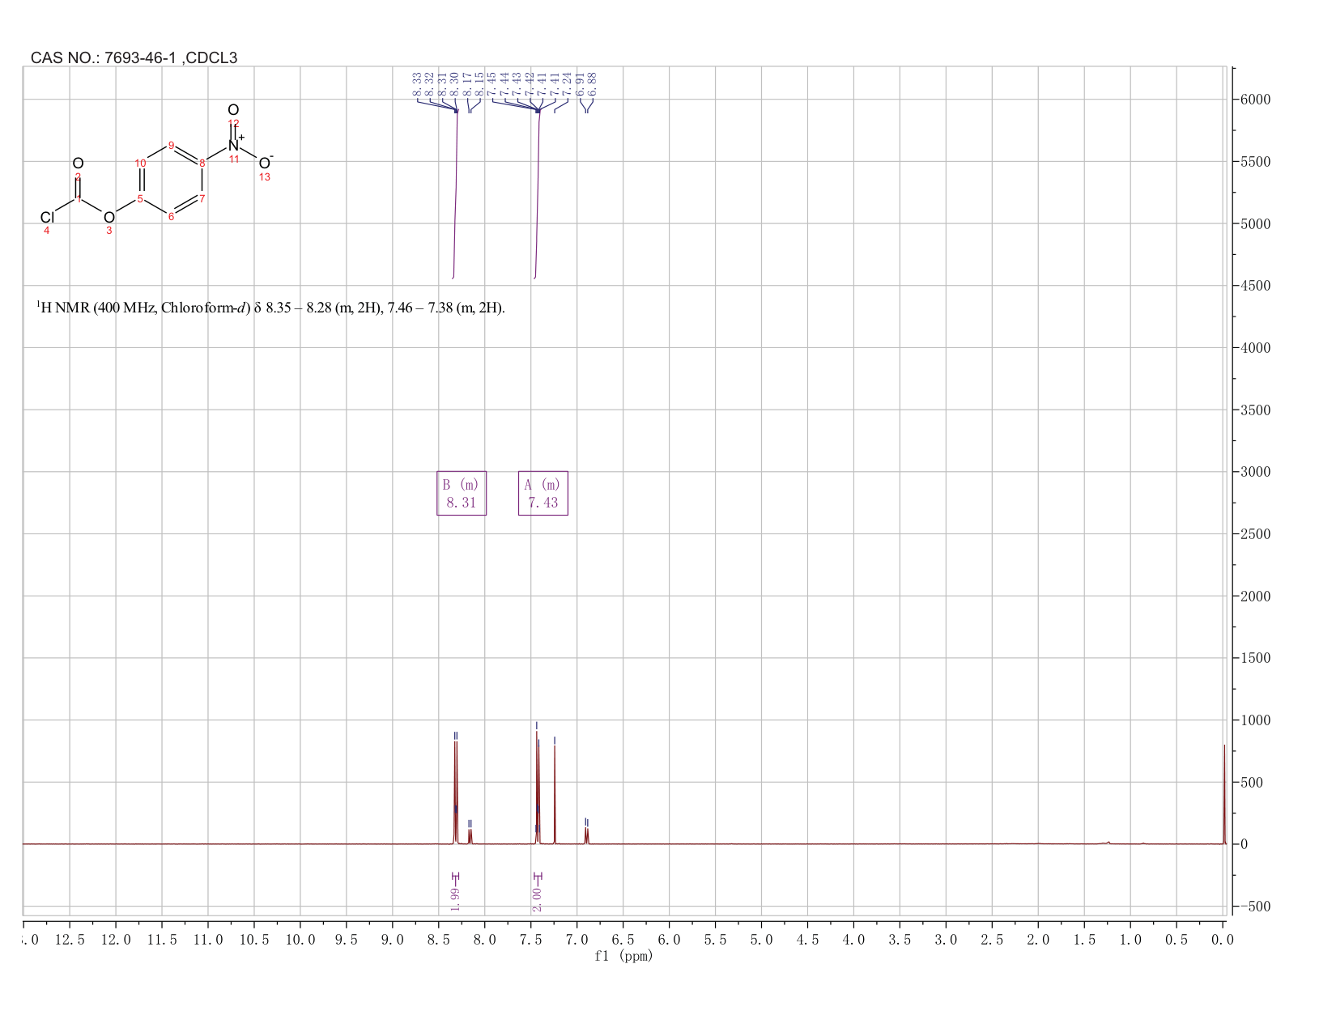Click ring carbon label "9" in structure
Screen dimensions: 1336x1032
tap(172, 145)
